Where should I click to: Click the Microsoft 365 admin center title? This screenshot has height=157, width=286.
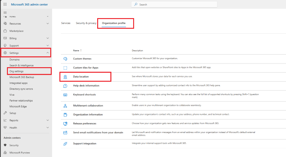tap(29, 4)
